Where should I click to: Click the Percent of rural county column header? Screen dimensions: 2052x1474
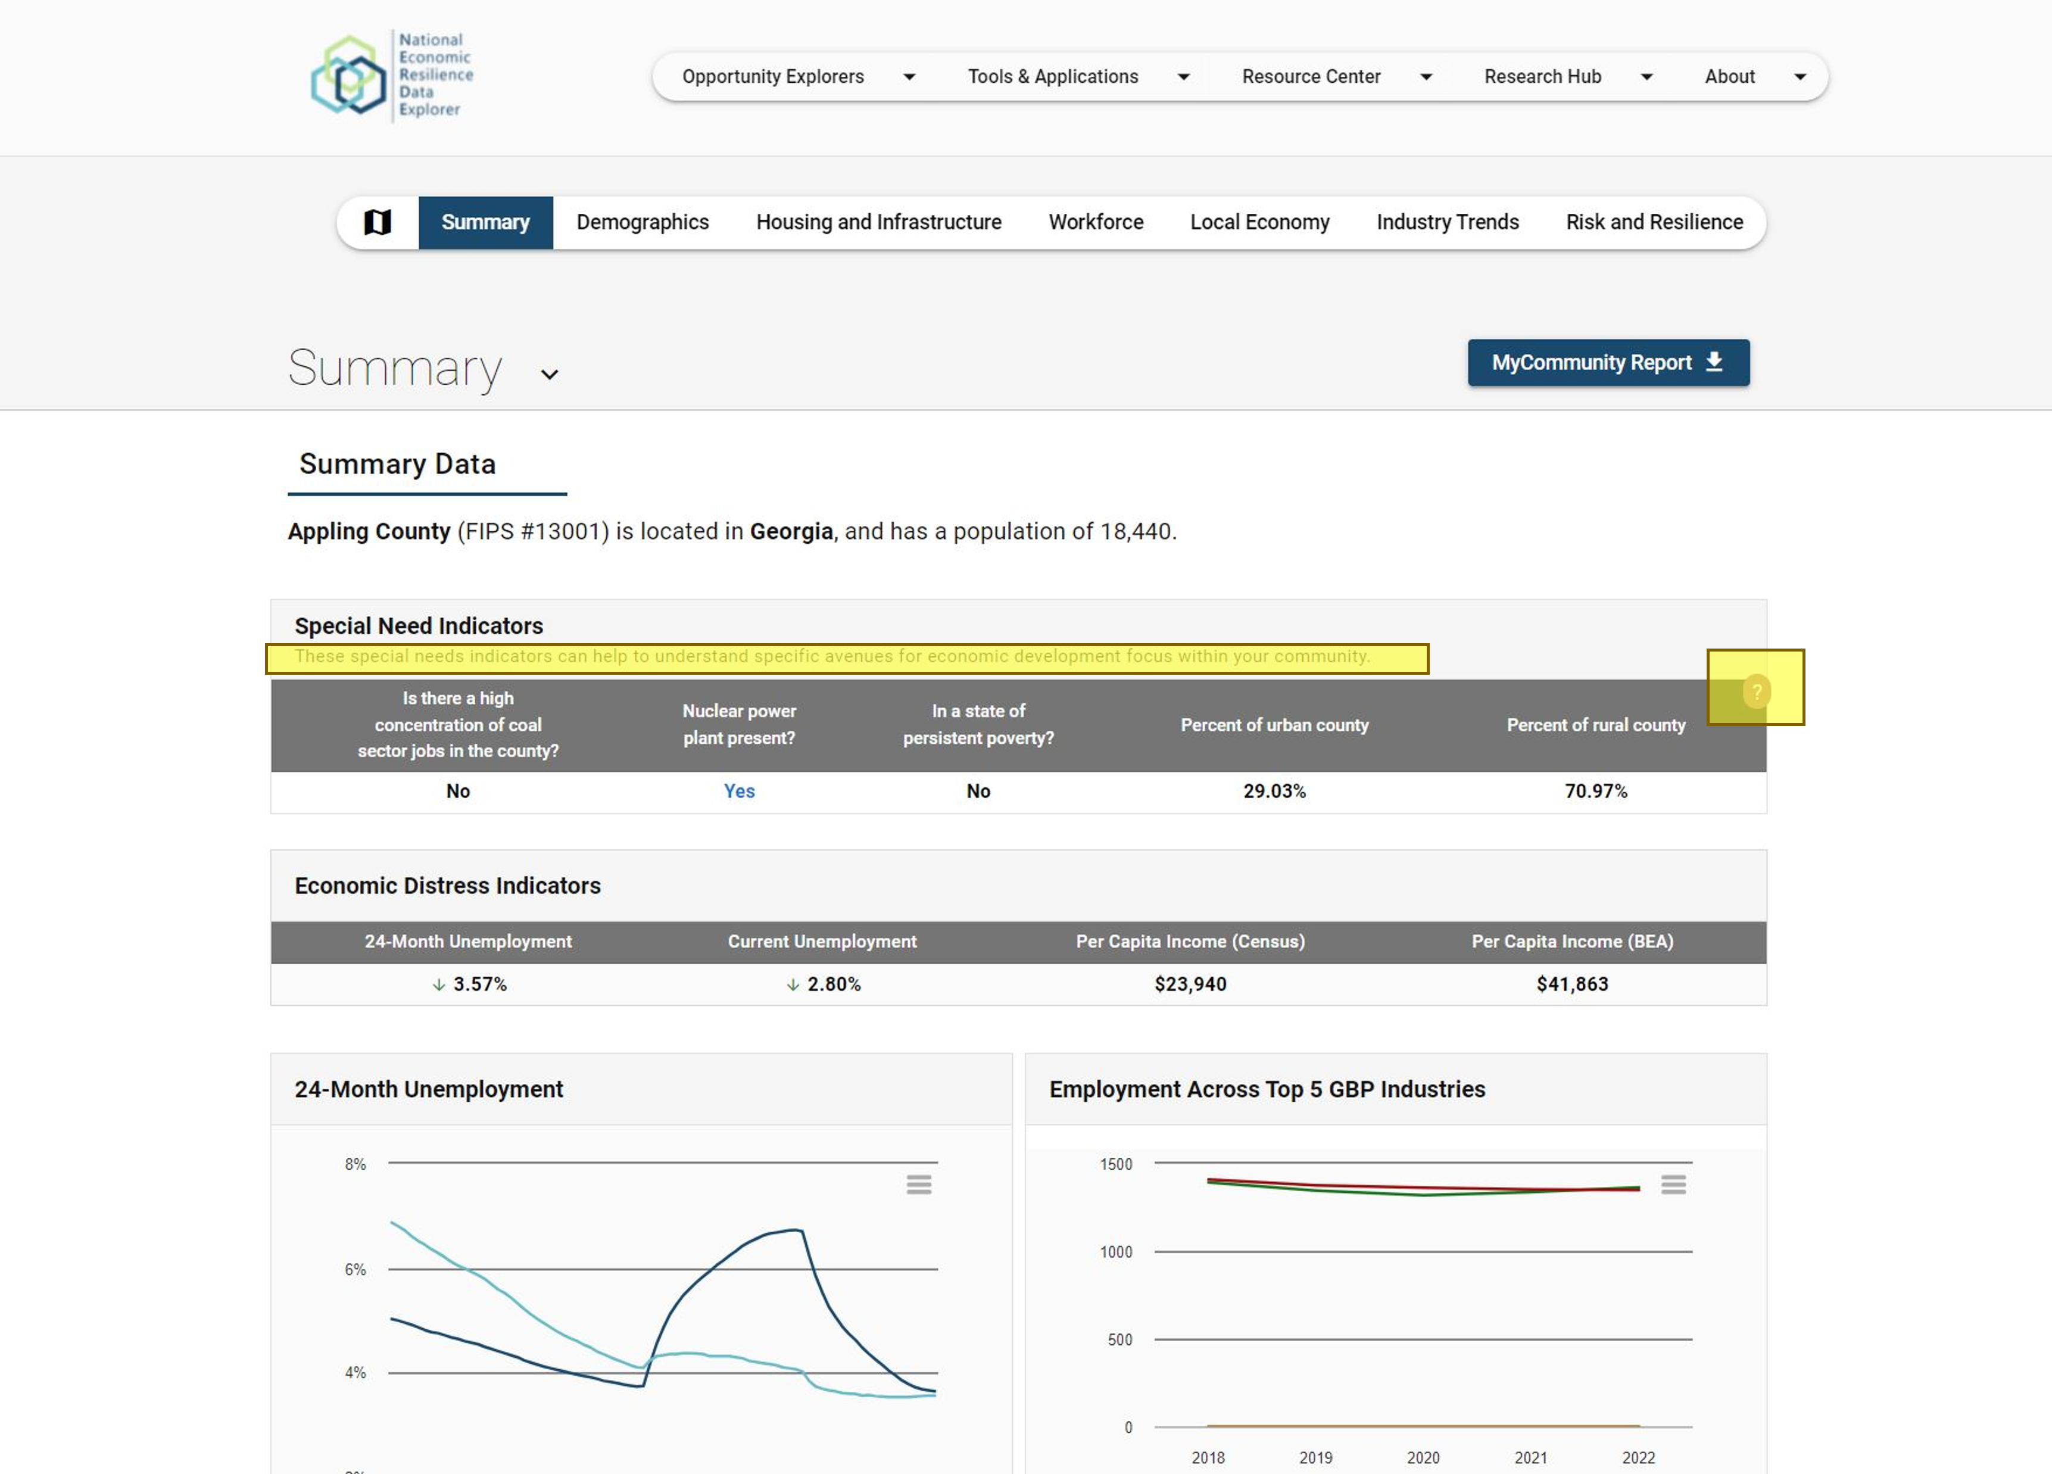pos(1595,725)
